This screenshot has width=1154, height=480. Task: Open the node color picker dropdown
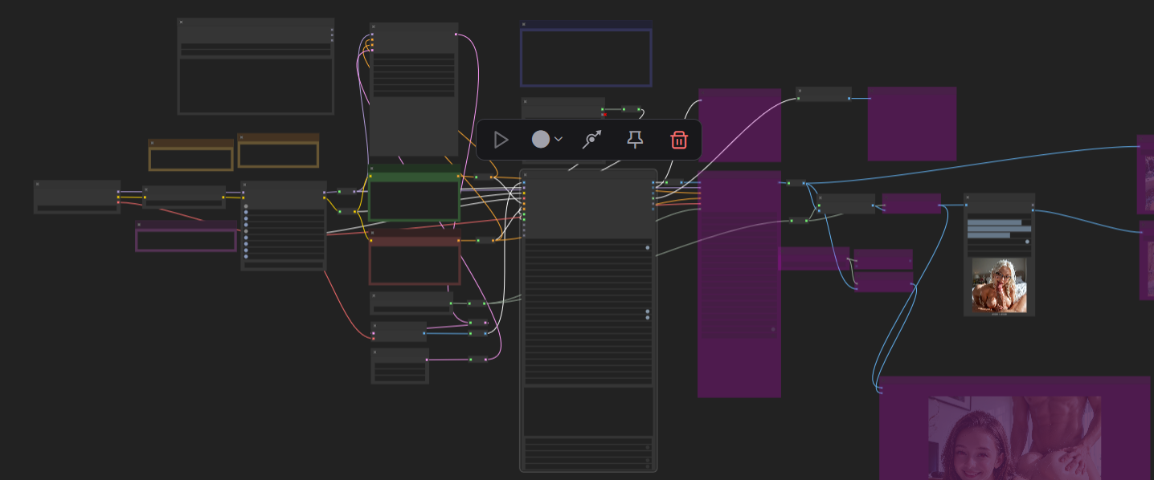(x=547, y=140)
